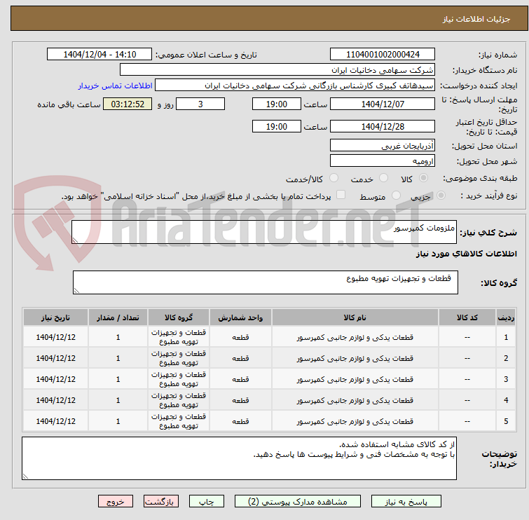Click the 'ردیف' column header
This screenshot has height=520, width=529.
tap(506, 317)
